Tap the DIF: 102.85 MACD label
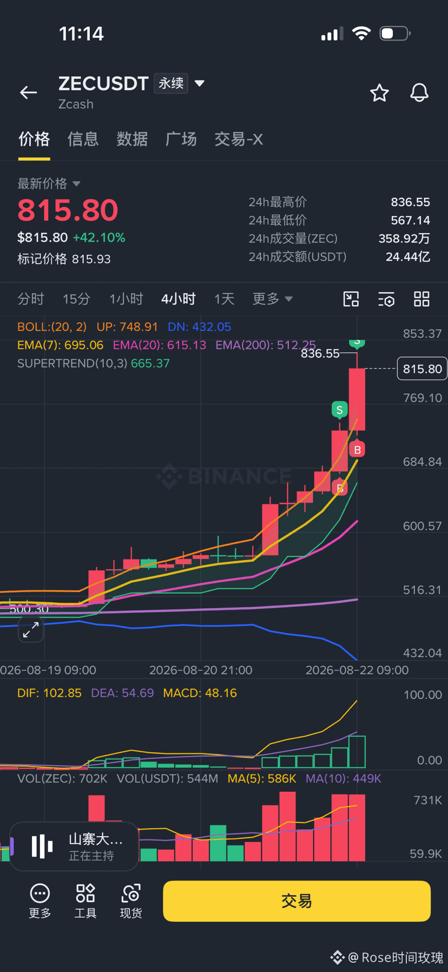 pos(49,693)
